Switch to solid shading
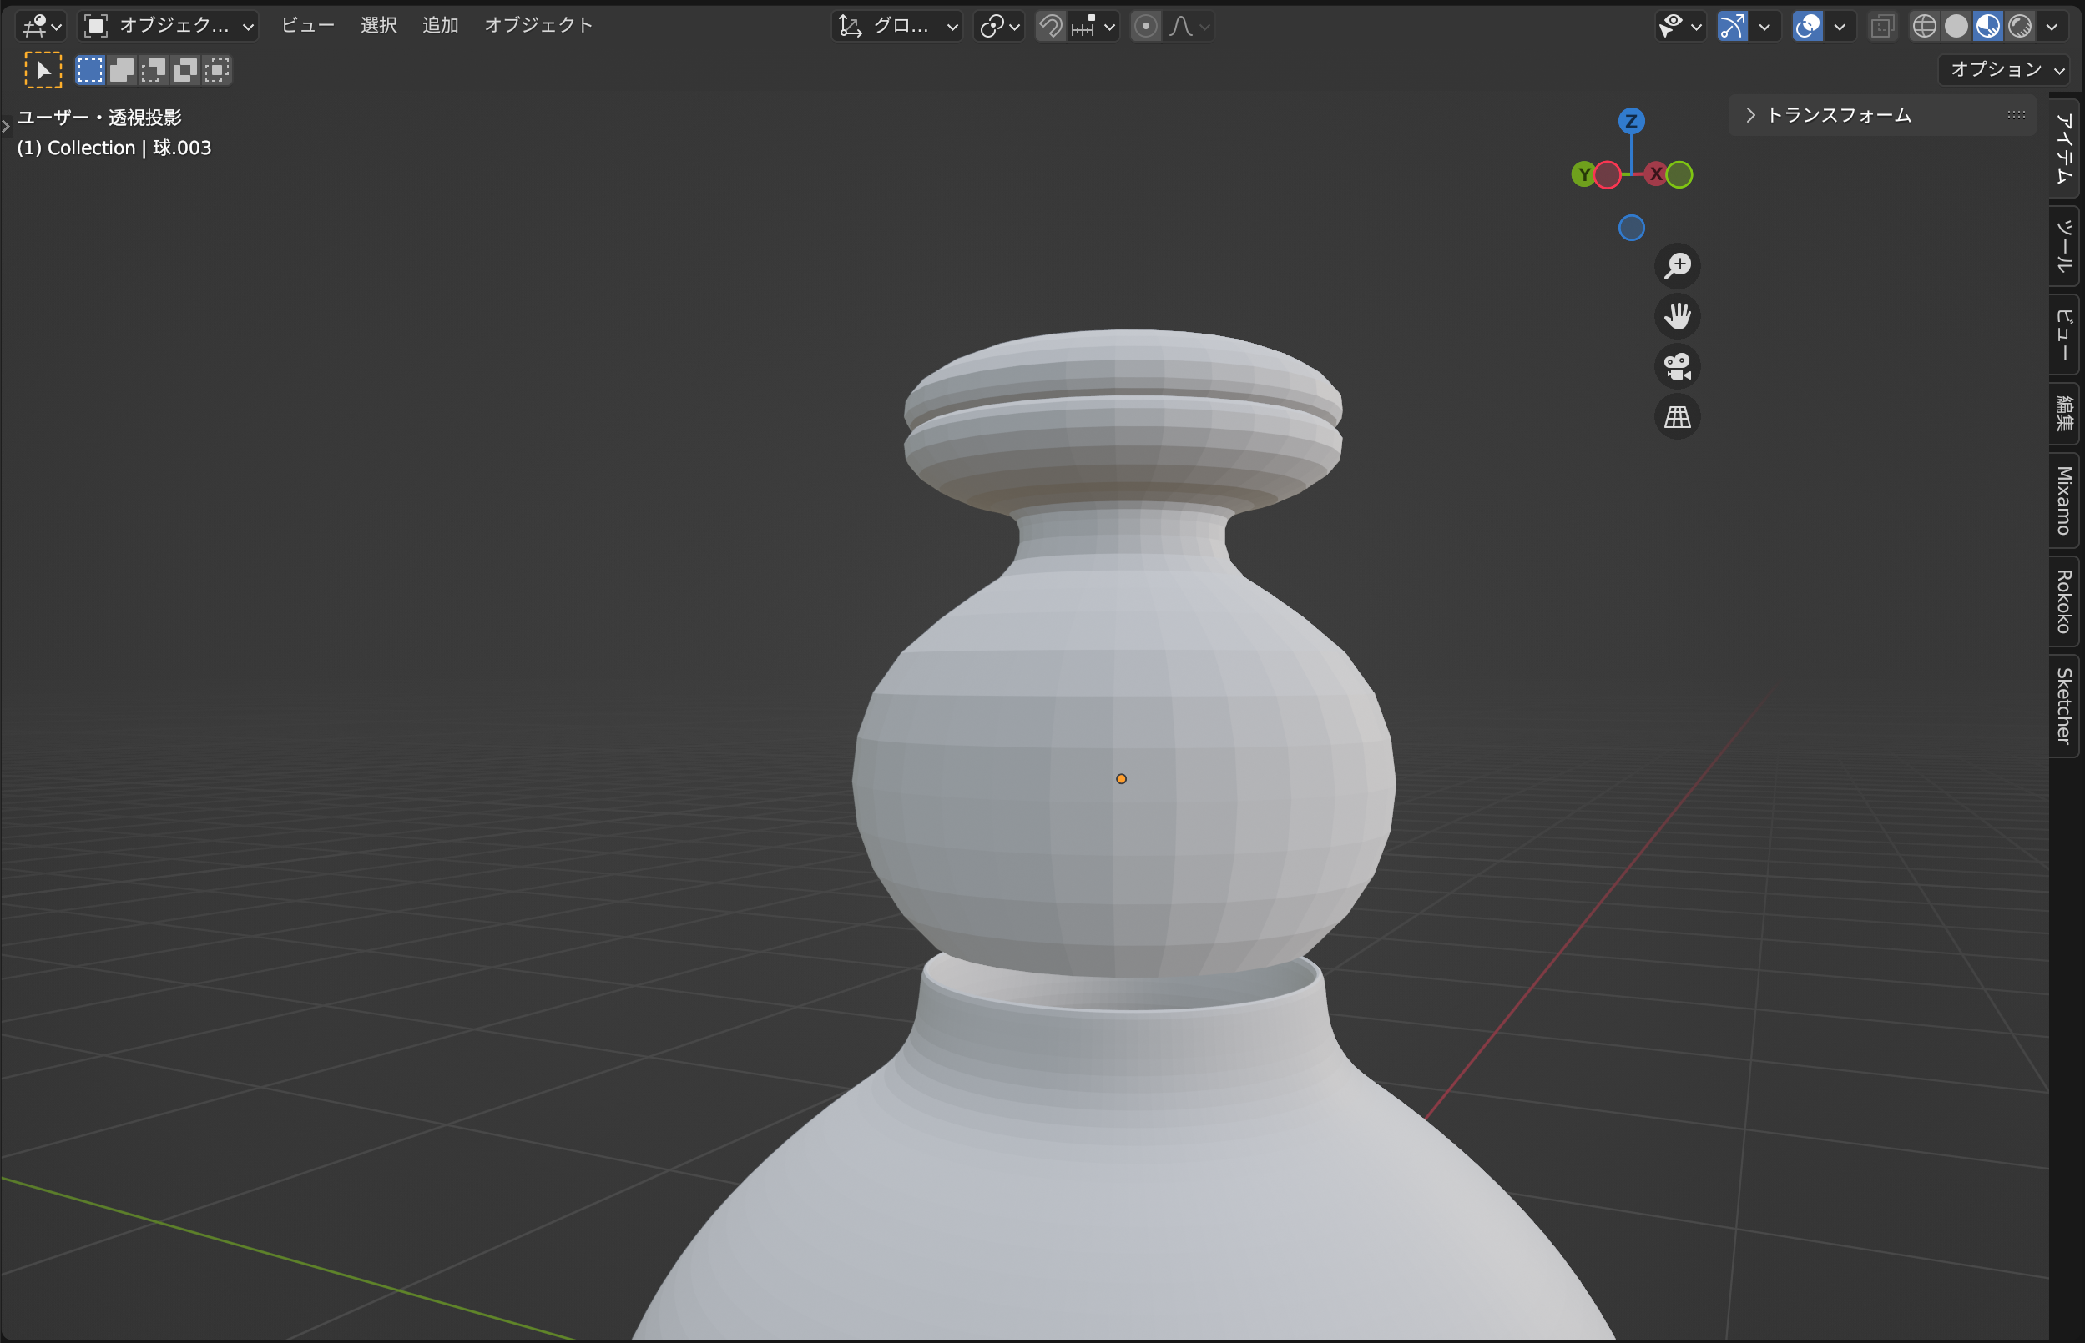This screenshot has height=1343, width=2085. pyautogui.click(x=1956, y=26)
